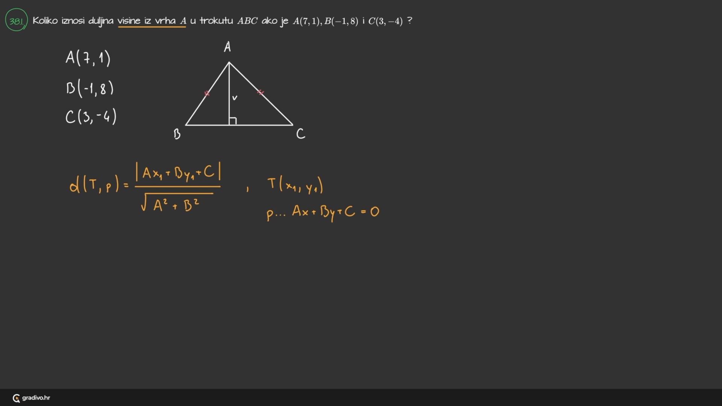This screenshot has width=722, height=406.
Task: Click handwritten point C(3, -4)
Action: pos(91,117)
